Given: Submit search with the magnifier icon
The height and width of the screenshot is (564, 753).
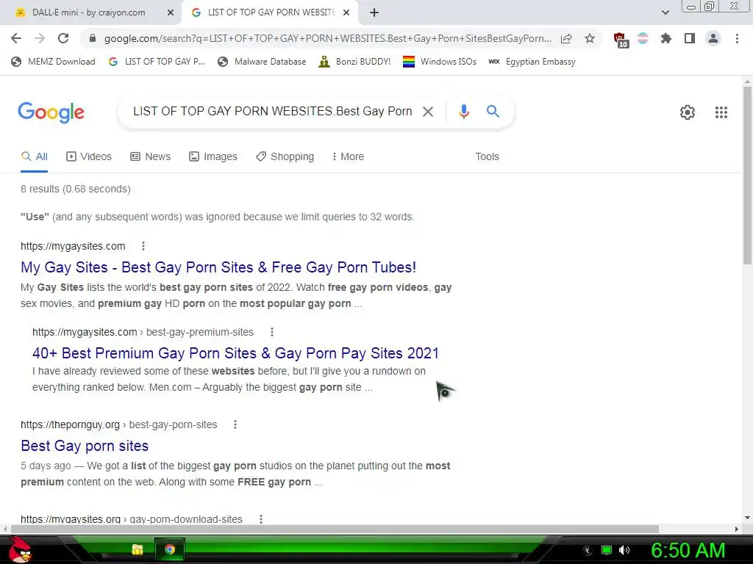Looking at the screenshot, I should 493,112.
